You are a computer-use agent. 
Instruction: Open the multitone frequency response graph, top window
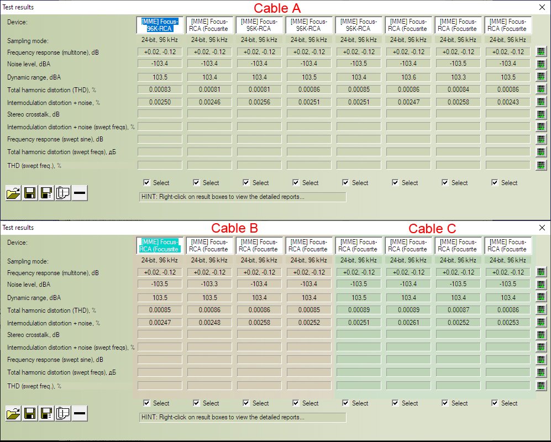click(541, 51)
